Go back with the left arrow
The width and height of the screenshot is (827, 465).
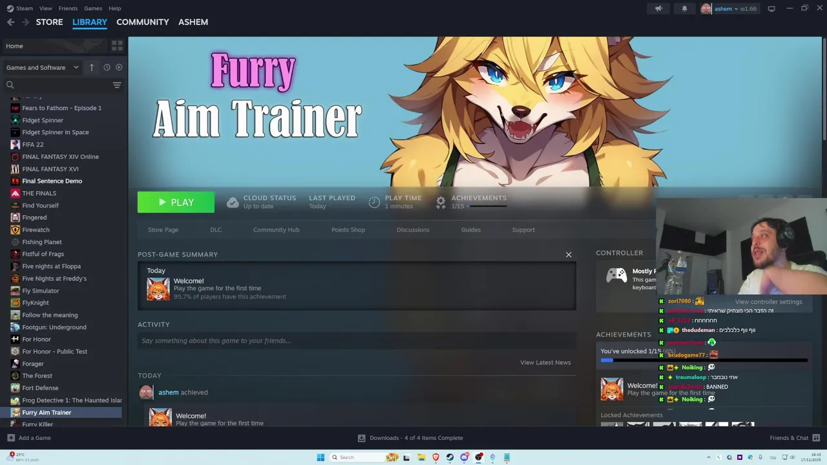[11, 22]
